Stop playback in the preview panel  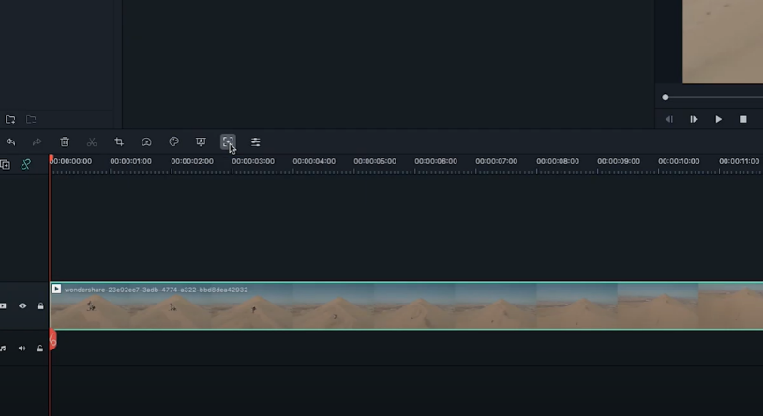click(x=743, y=119)
